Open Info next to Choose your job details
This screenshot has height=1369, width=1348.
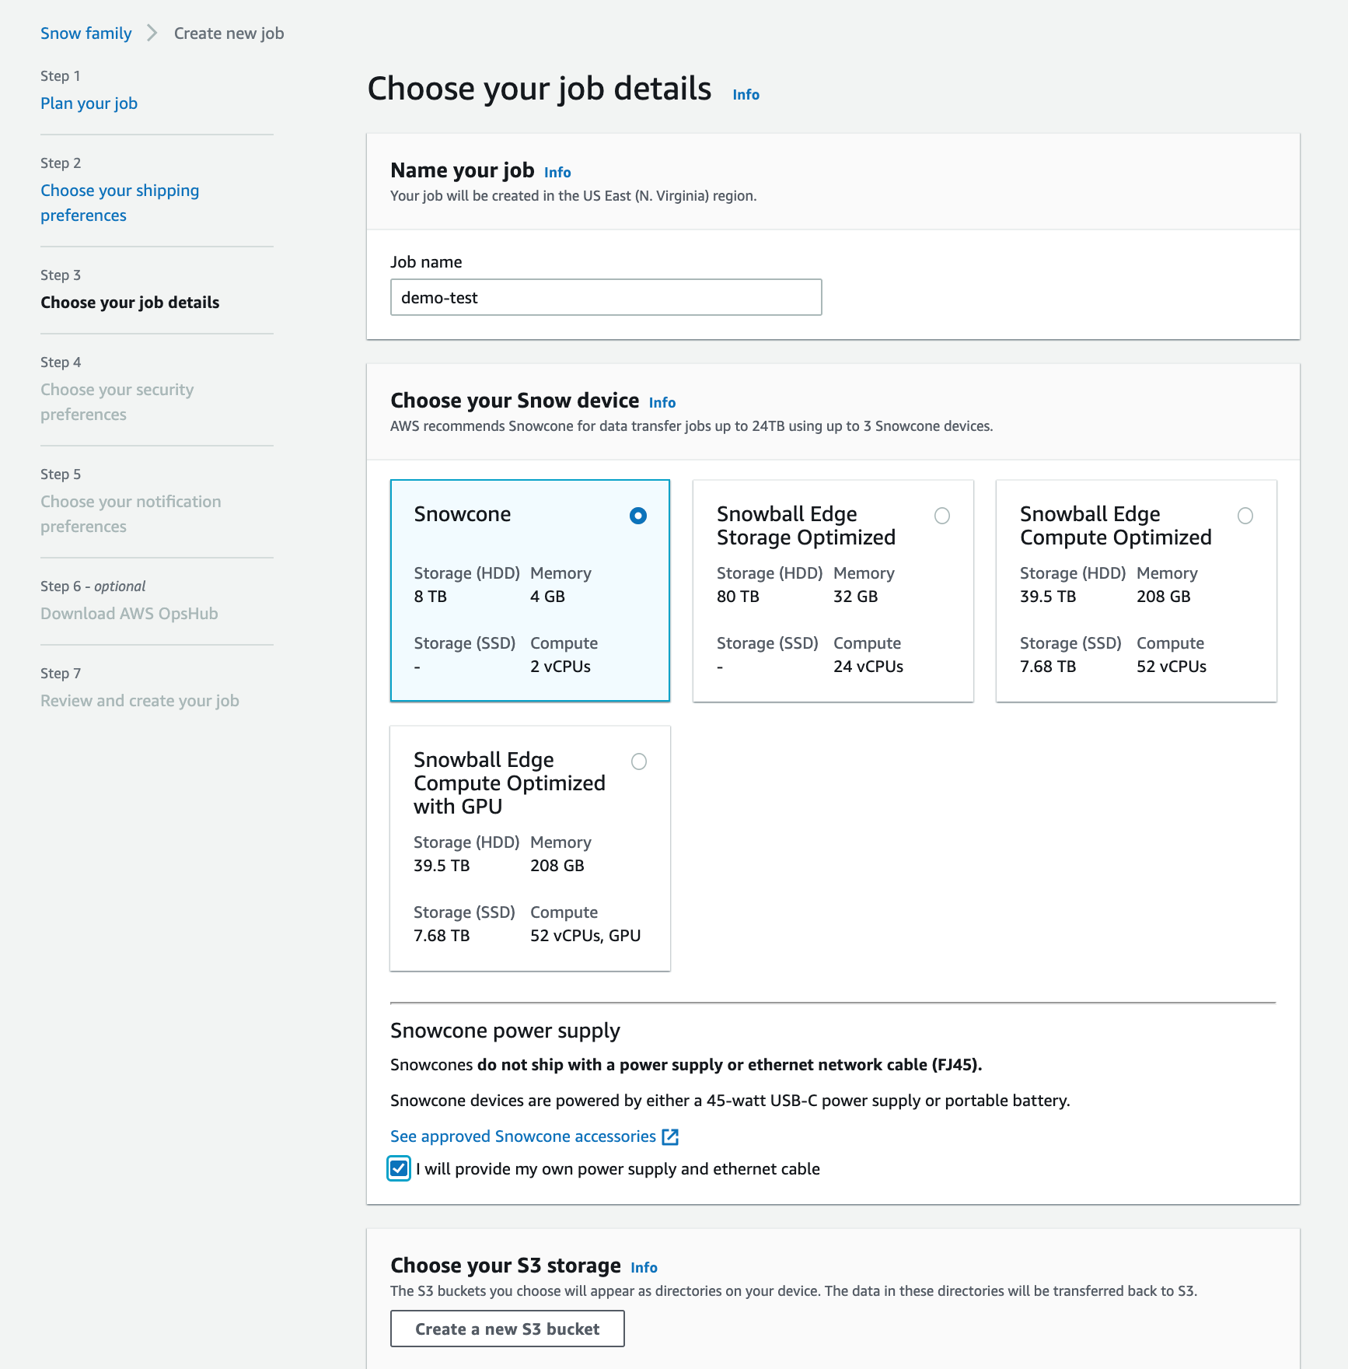click(746, 95)
